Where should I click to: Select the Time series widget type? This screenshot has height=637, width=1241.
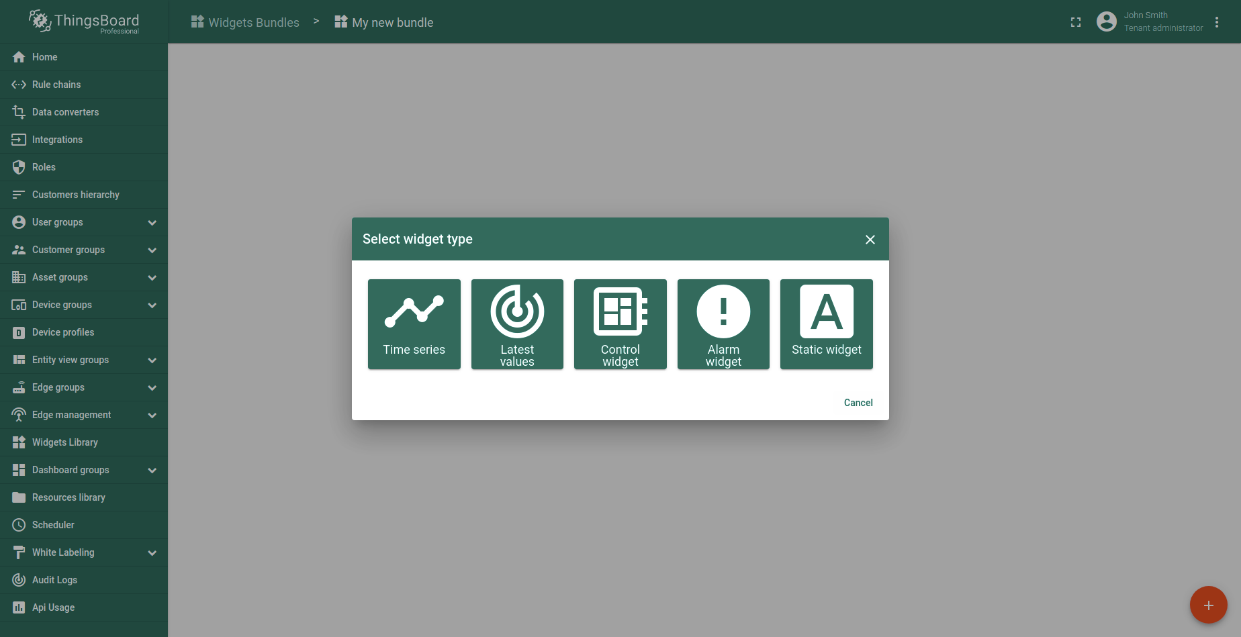pos(414,324)
